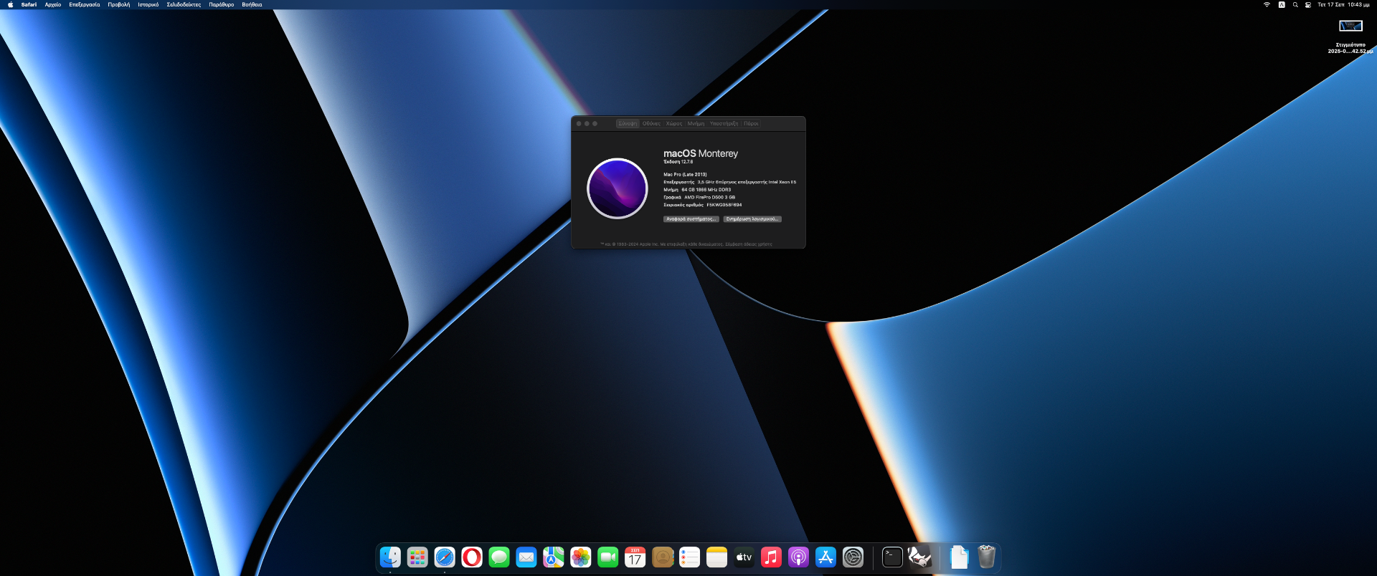1377x576 pixels.
Task: Open the Safari application menu
Action: (29, 4)
